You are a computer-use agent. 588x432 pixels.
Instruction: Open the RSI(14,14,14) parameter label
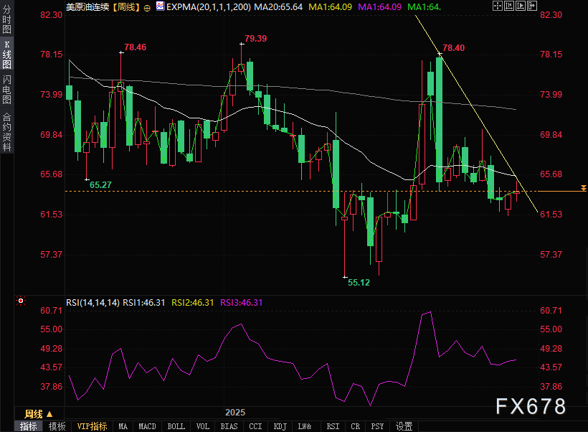point(93,302)
